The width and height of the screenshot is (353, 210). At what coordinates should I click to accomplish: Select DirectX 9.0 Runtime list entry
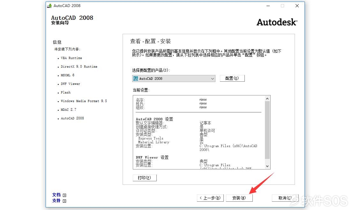click(79, 67)
